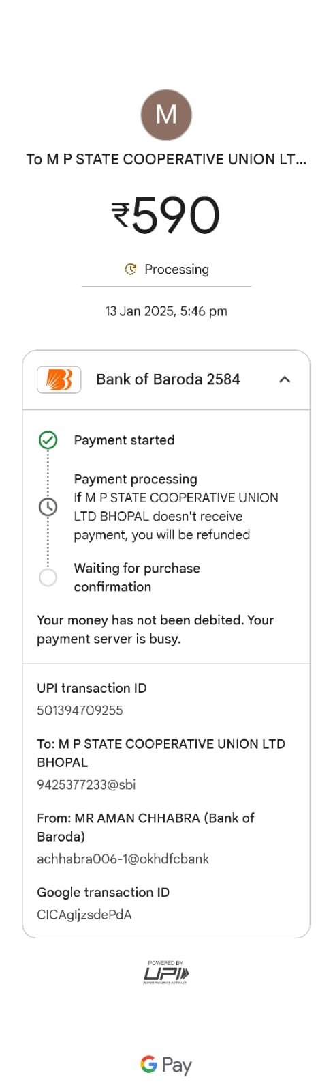
Task: Click the Powered by UPI logo
Action: coord(166,972)
